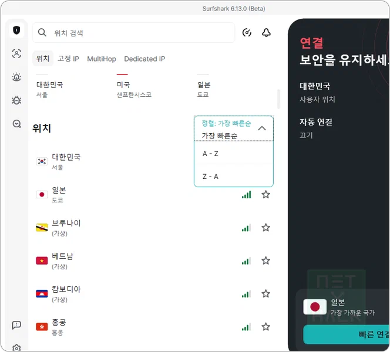Switch to the 고정 IP tab
The height and width of the screenshot is (352, 390).
tap(68, 59)
